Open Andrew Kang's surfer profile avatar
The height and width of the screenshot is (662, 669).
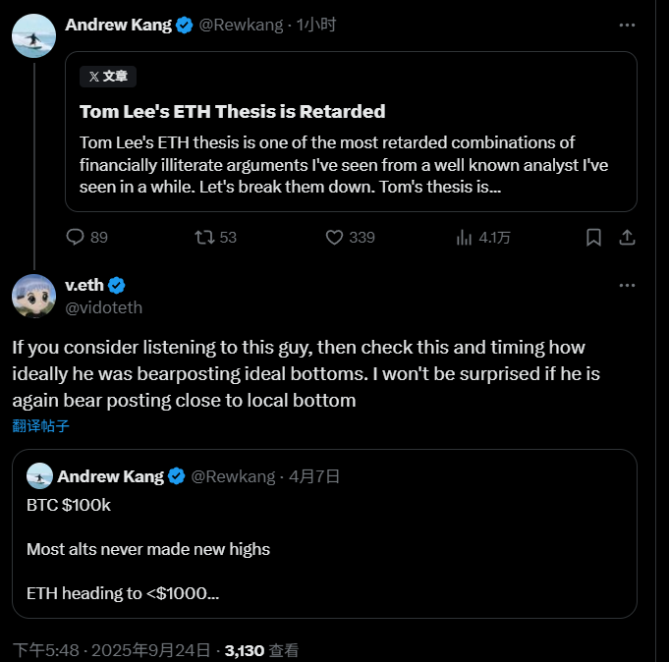pyautogui.click(x=33, y=36)
